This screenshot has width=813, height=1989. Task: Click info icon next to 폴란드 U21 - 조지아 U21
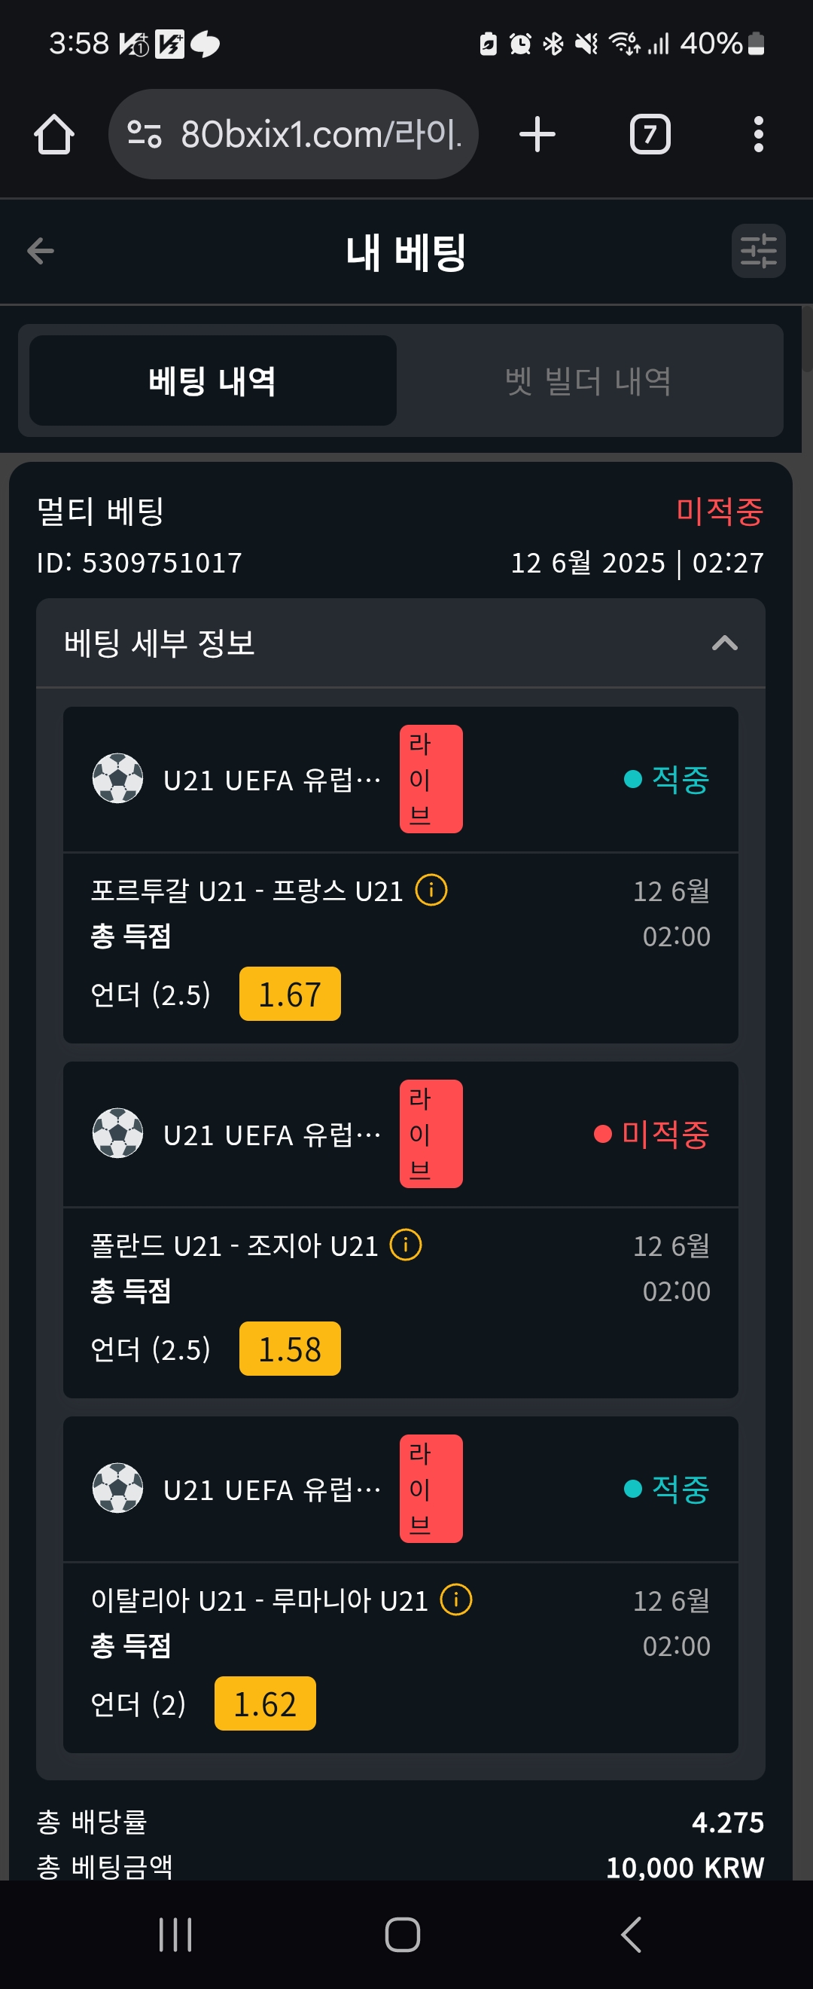click(406, 1245)
